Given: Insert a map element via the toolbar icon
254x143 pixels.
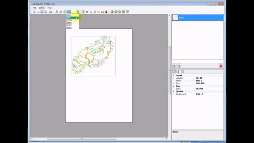Looking at the screenshot, I should (x=83, y=12).
